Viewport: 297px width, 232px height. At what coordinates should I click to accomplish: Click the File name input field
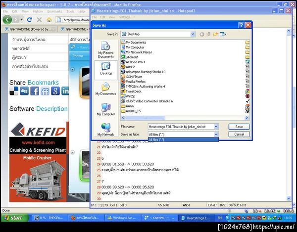[181, 127]
